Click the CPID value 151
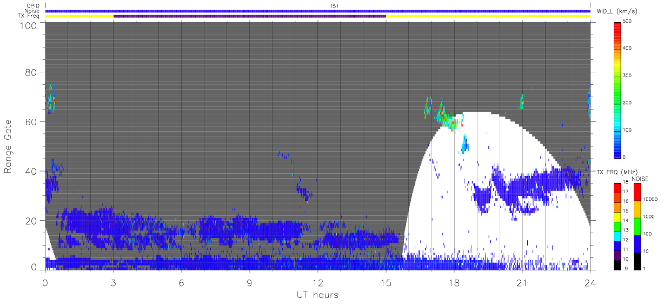This screenshot has width=664, height=306. (x=334, y=6)
